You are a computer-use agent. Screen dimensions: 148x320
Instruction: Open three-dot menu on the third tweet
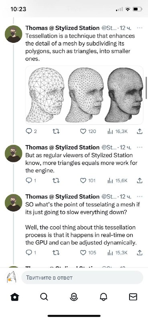coord(140,196)
